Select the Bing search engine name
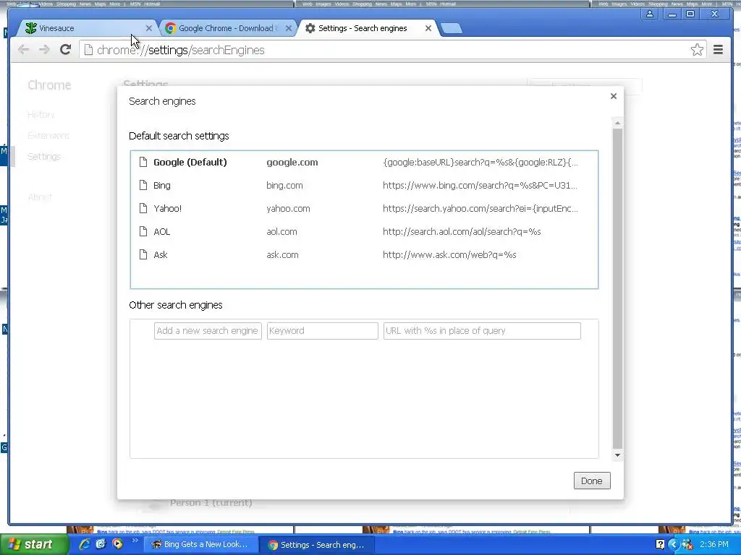The image size is (741, 555). (x=161, y=186)
